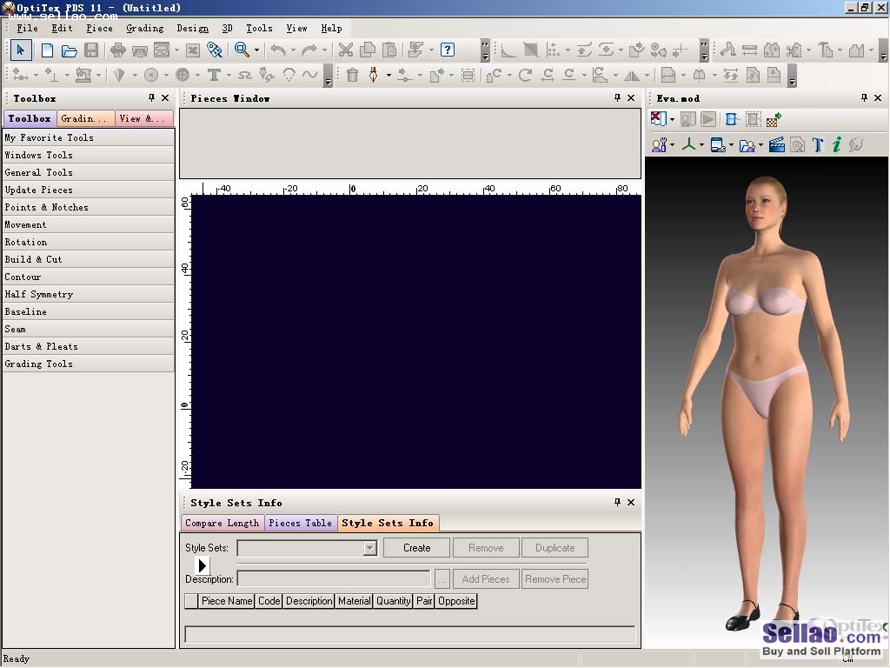Click the Piece Name column header
This screenshot has height=668, width=890.
click(x=227, y=601)
